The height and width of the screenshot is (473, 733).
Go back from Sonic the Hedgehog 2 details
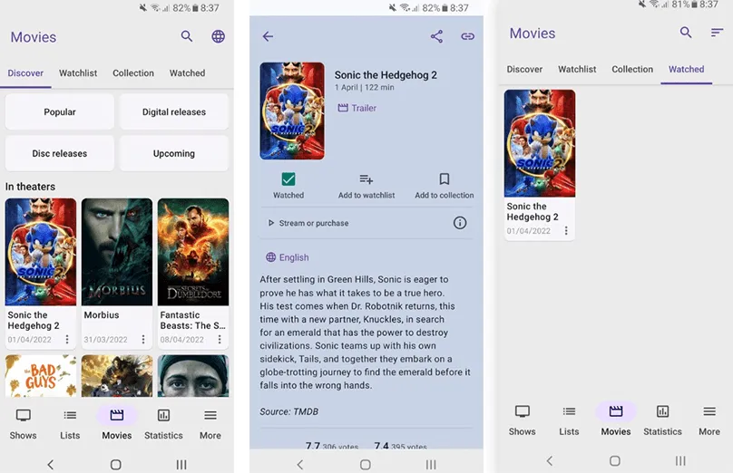coord(268,36)
